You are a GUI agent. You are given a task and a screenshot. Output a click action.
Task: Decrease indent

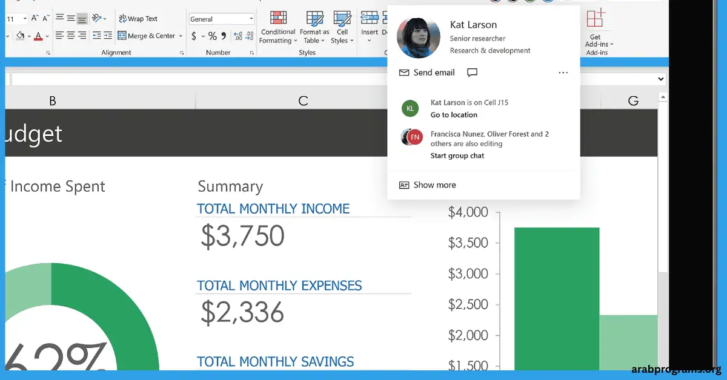[96, 36]
